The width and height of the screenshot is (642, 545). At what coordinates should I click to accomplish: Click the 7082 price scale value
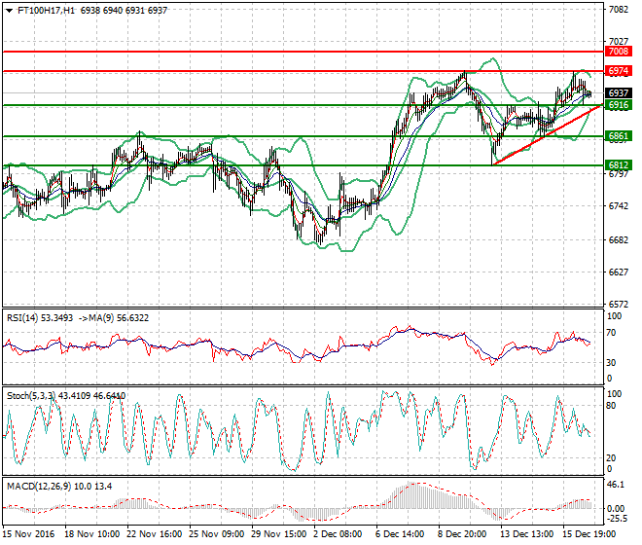point(619,9)
